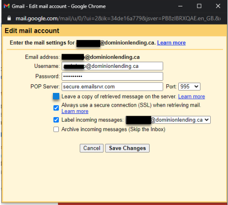The height and width of the screenshot is (205, 228).
Task: Click into the Username input field
Action: point(112,66)
